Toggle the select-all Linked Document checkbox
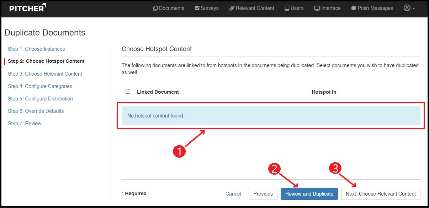The height and width of the screenshot is (208, 429). tap(128, 92)
